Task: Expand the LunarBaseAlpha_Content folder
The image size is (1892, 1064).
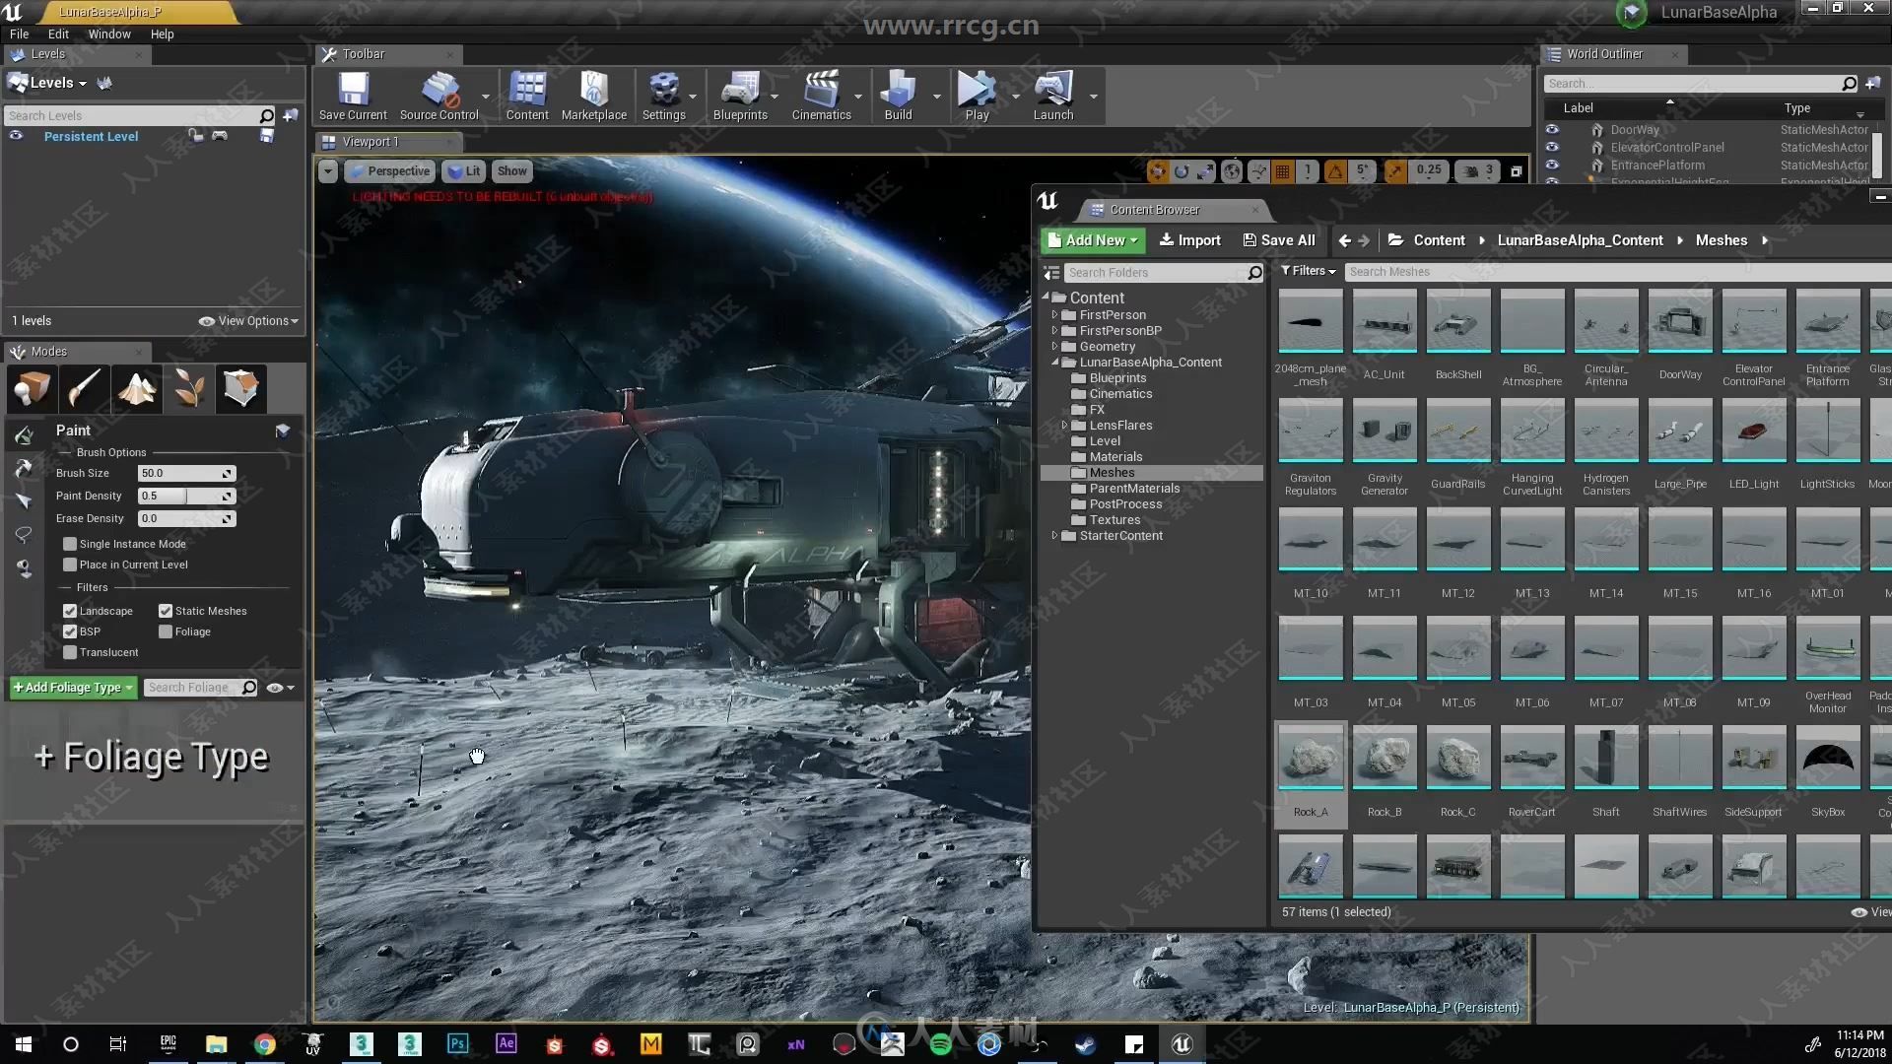Action: tap(1053, 362)
